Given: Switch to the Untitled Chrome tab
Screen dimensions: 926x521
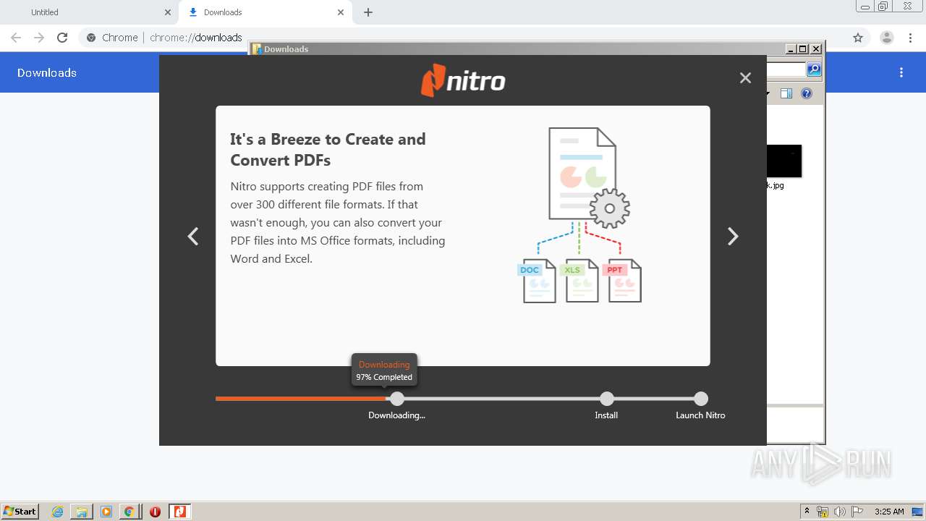Looking at the screenshot, I should (x=90, y=12).
